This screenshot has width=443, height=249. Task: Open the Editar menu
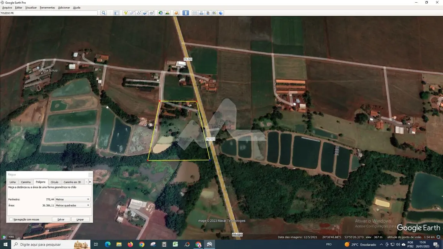[19, 8]
